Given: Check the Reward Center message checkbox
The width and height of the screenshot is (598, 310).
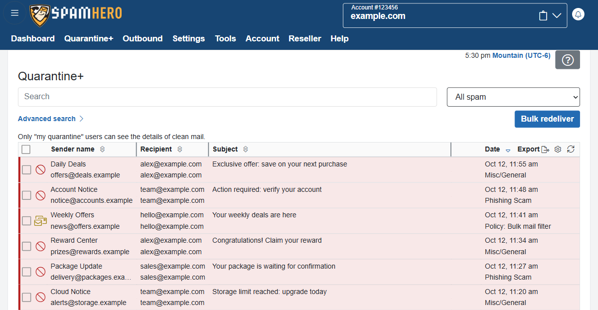Looking at the screenshot, I should coord(26,246).
